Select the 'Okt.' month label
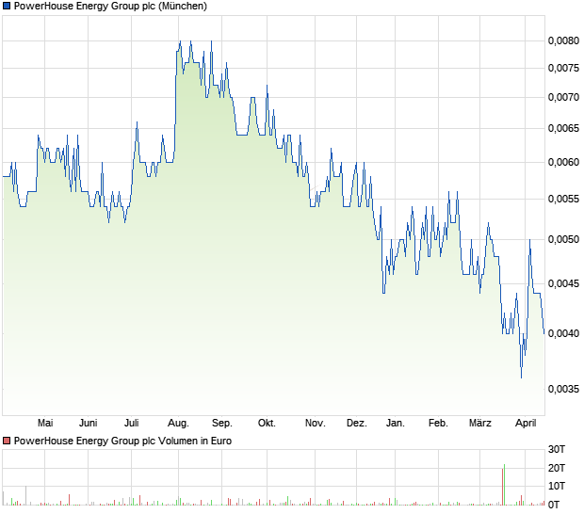This screenshot has width=584, height=514. 268,424
